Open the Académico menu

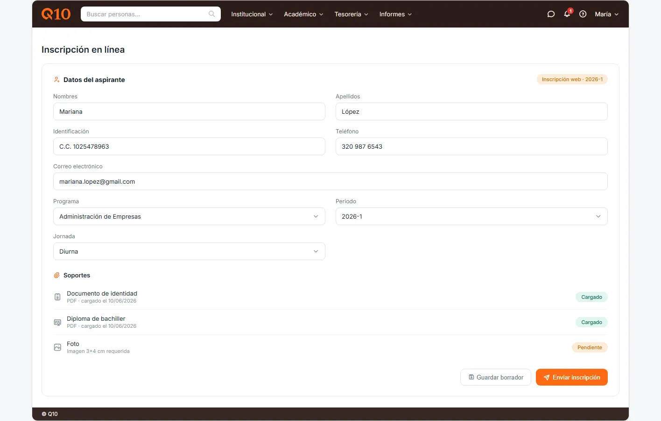[x=303, y=14]
